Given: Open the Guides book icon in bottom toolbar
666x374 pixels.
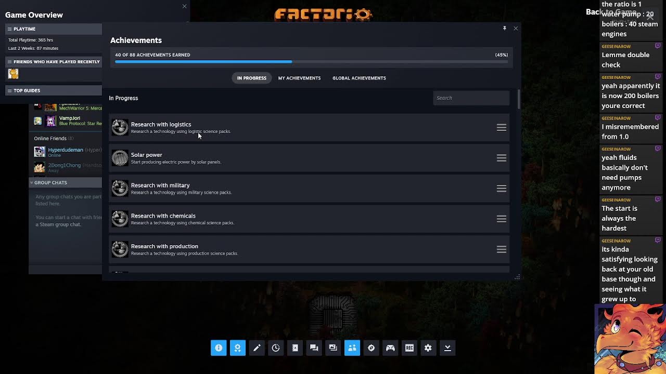Looking at the screenshot, I should click(295, 348).
